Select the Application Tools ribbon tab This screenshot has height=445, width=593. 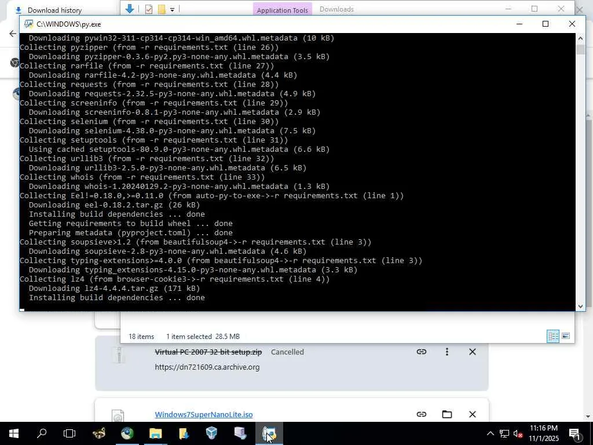tap(282, 10)
